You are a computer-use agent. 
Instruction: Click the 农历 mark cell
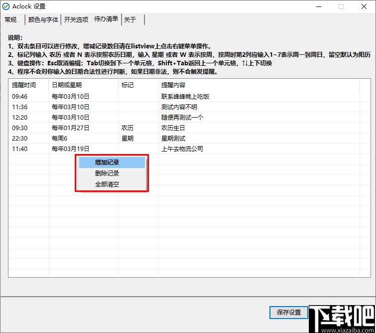click(127, 128)
